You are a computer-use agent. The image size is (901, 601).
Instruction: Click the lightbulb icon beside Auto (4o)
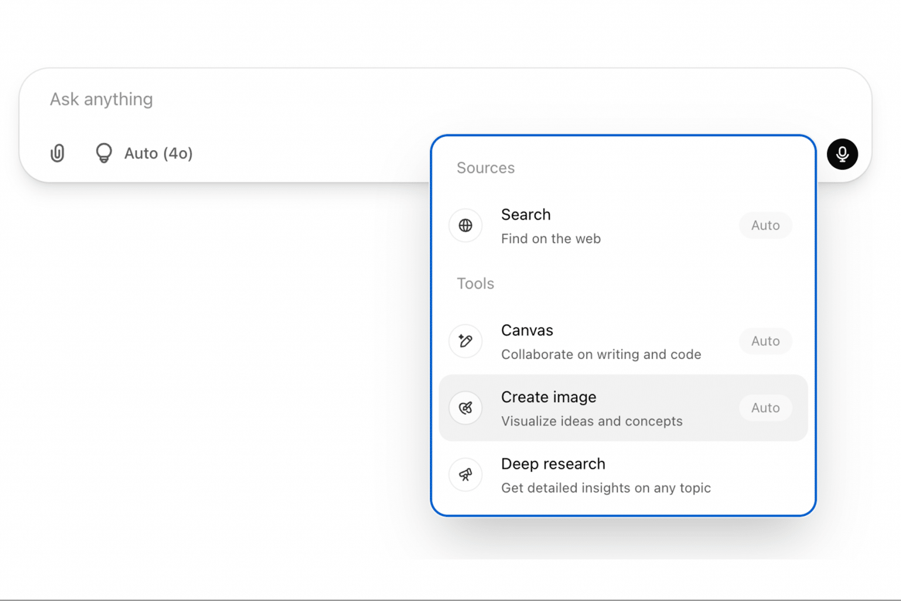(x=104, y=153)
